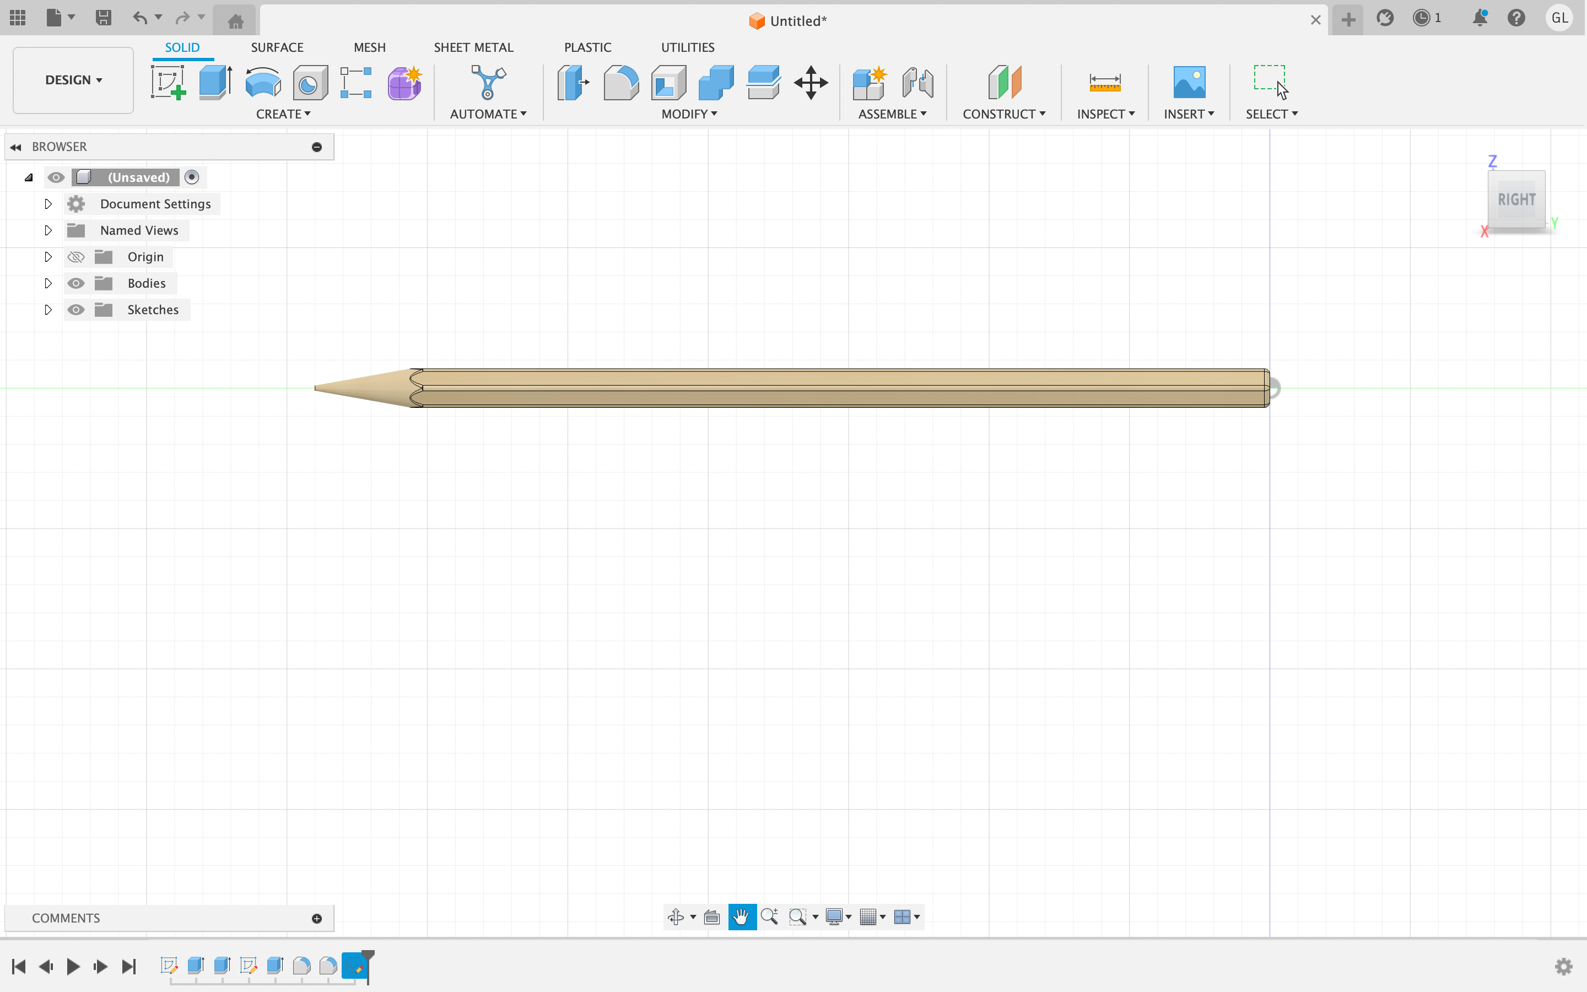
Task: Click the Joint tool icon
Action: 917,83
